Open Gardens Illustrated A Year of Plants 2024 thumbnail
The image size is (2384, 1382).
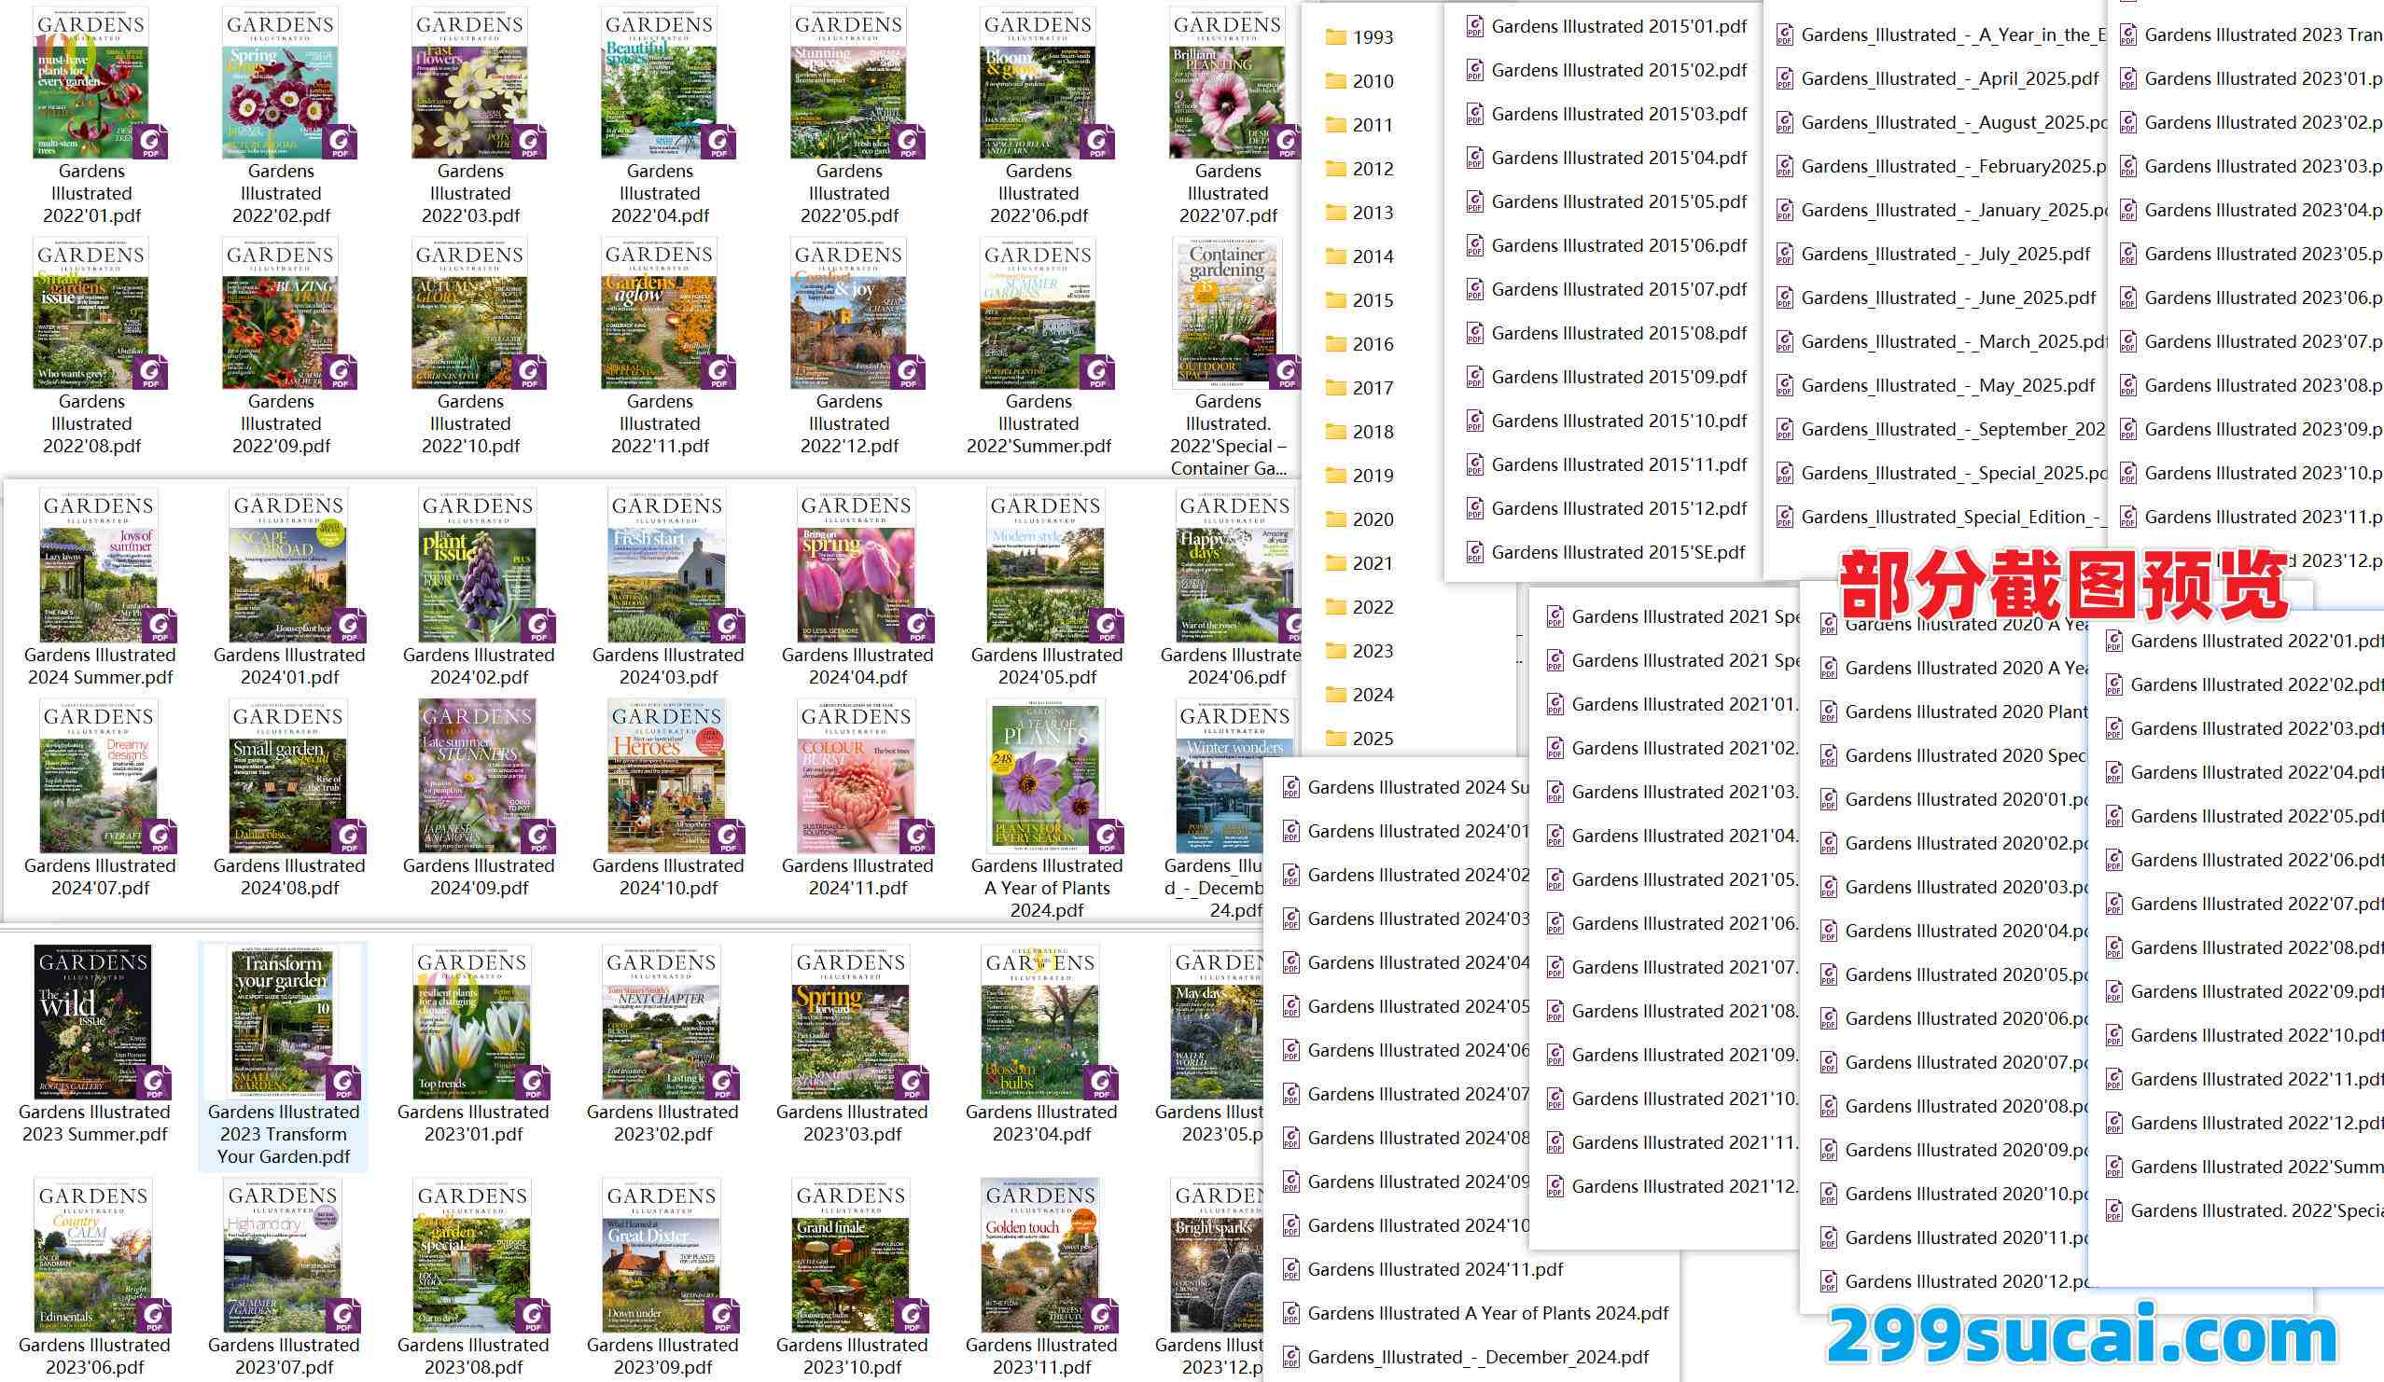pyautogui.click(x=1045, y=777)
